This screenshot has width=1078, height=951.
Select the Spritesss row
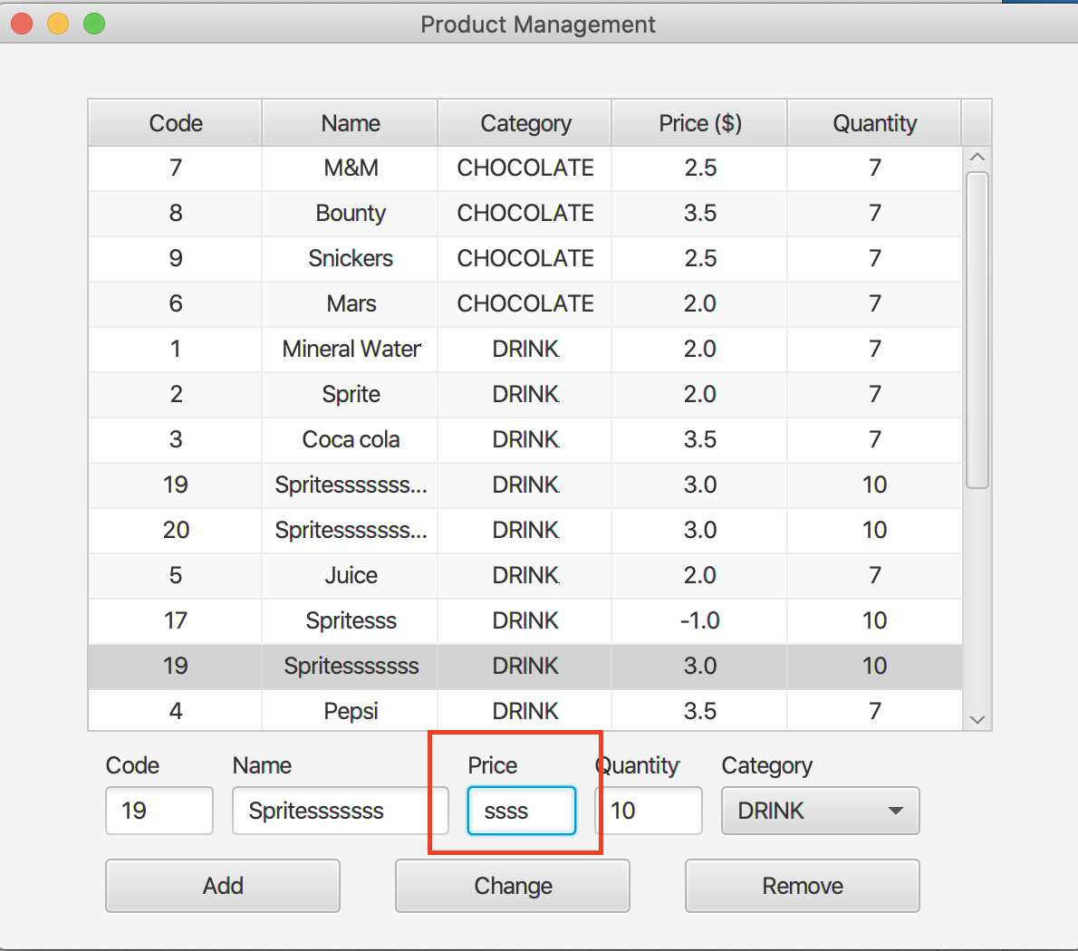coord(525,620)
